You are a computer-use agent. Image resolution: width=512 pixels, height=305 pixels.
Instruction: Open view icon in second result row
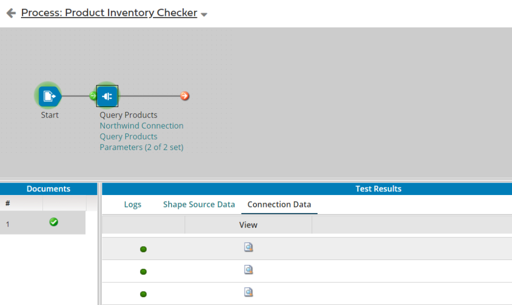coord(248,270)
